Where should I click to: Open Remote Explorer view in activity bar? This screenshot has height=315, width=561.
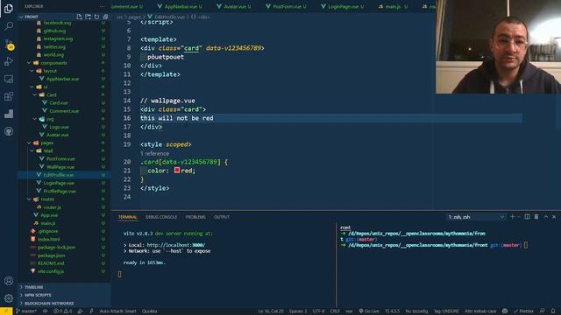click(9, 79)
